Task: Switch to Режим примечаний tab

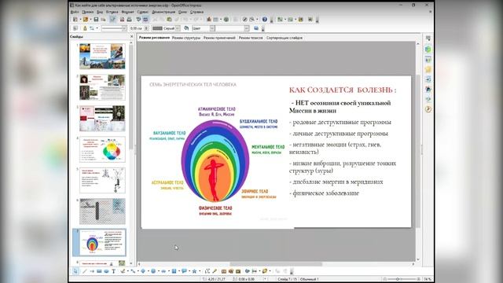Action: pyautogui.click(x=219, y=38)
